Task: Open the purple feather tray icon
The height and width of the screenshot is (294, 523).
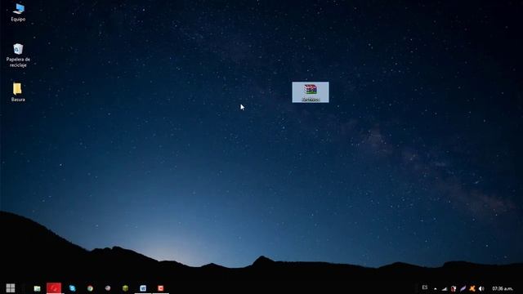Action: (463, 288)
